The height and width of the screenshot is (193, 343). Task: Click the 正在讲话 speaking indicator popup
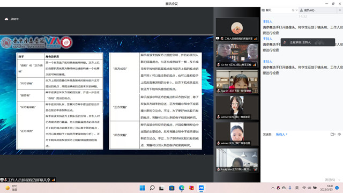pos(308,42)
